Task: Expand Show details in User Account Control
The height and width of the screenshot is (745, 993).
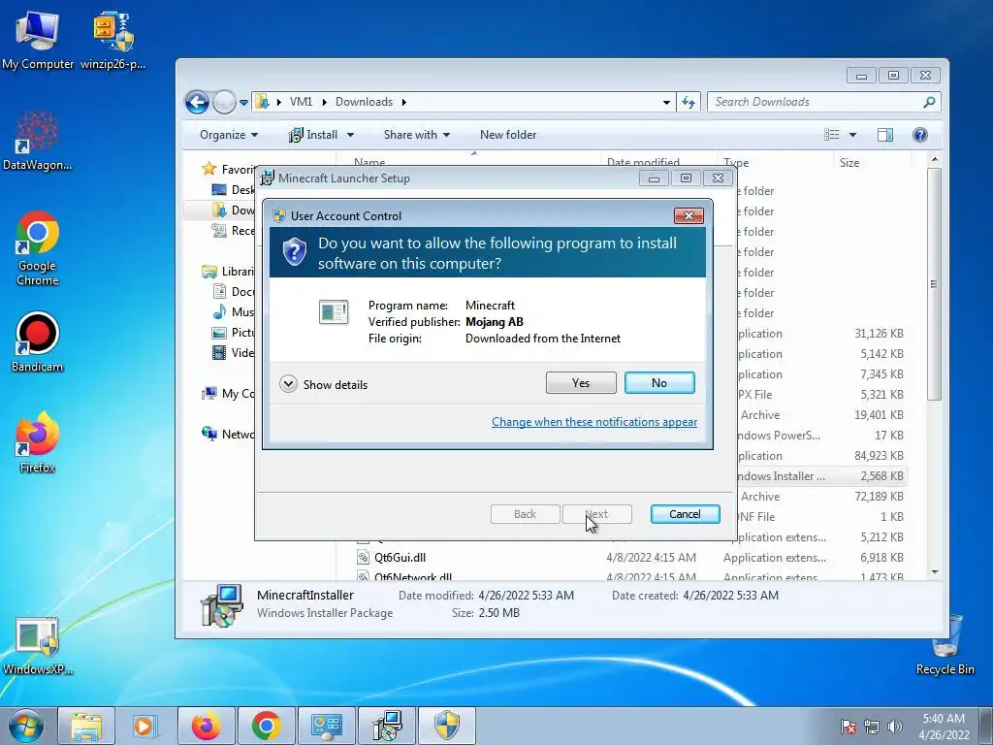Action: (x=324, y=384)
